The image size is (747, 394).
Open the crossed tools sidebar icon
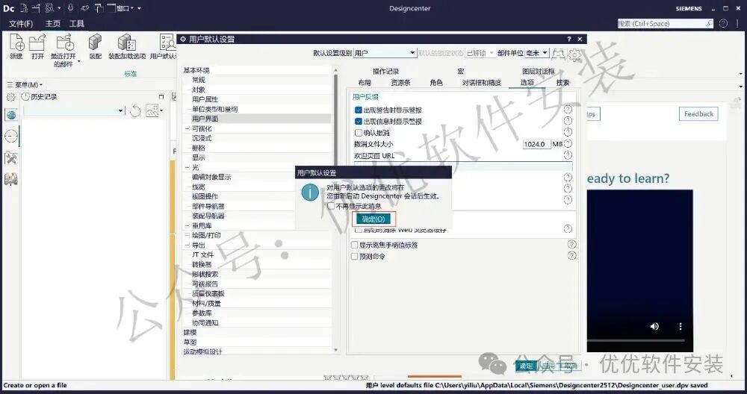pos(11,158)
